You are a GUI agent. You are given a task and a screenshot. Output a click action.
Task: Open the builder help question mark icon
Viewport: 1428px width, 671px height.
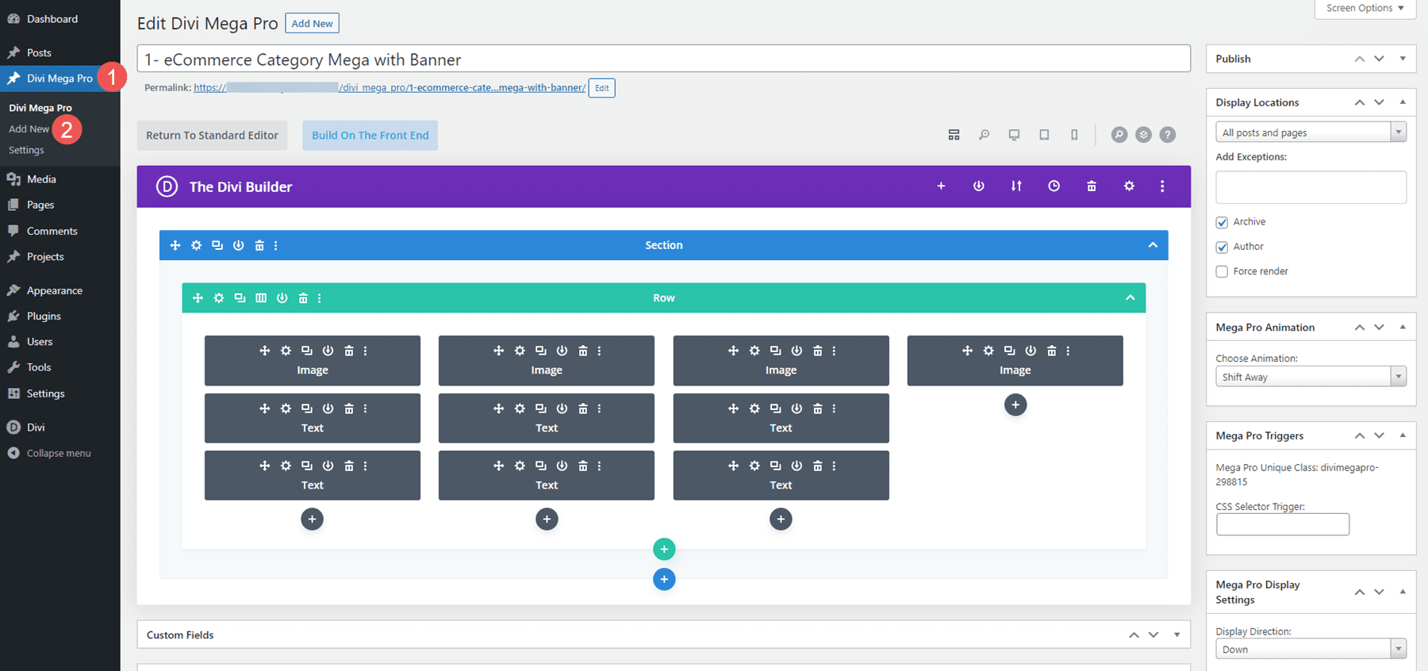1168,135
